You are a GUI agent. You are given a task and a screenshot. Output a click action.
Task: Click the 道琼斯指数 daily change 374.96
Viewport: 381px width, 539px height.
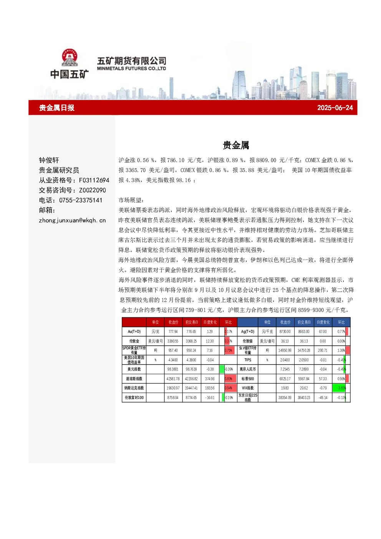coord(210,379)
